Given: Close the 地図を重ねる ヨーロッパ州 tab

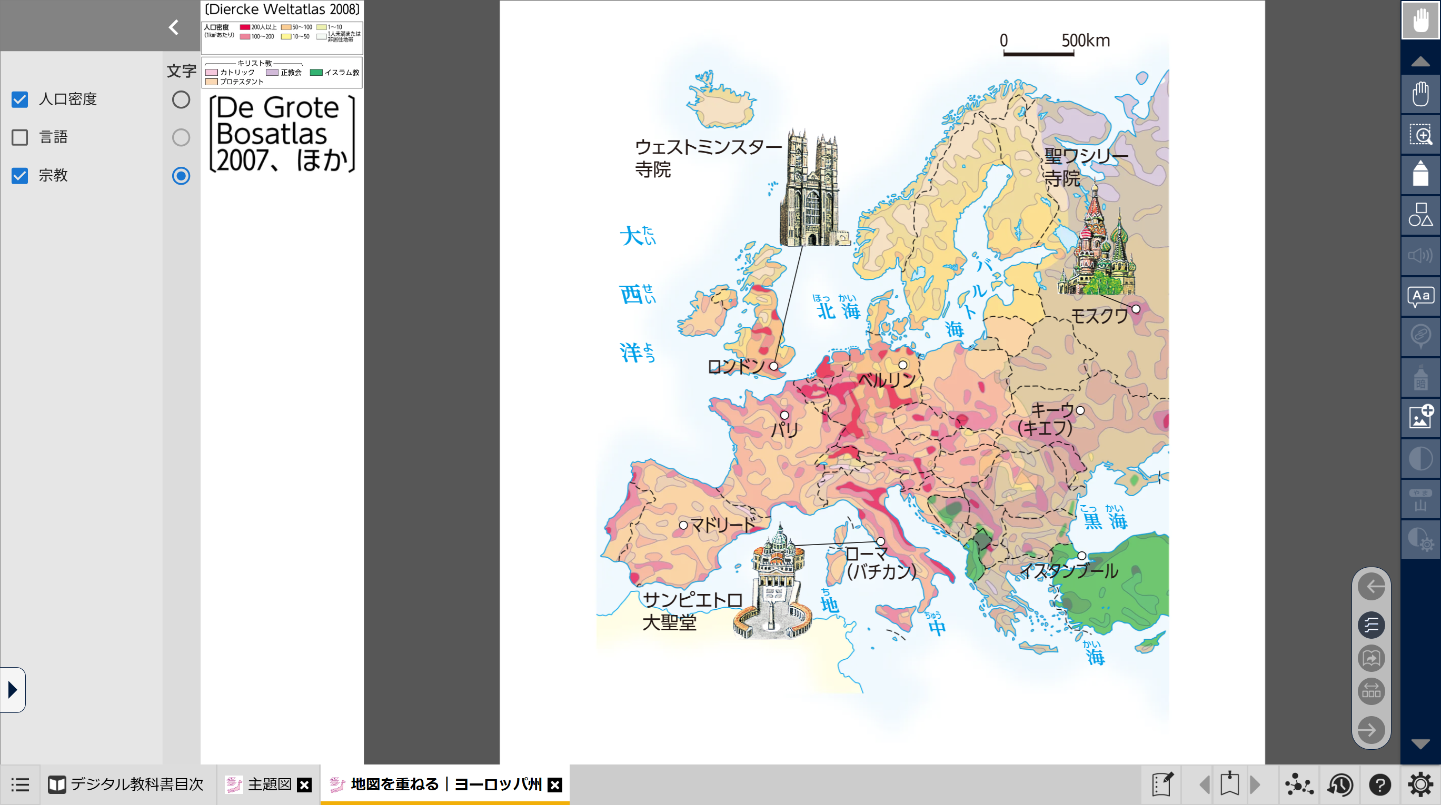Looking at the screenshot, I should tap(554, 785).
